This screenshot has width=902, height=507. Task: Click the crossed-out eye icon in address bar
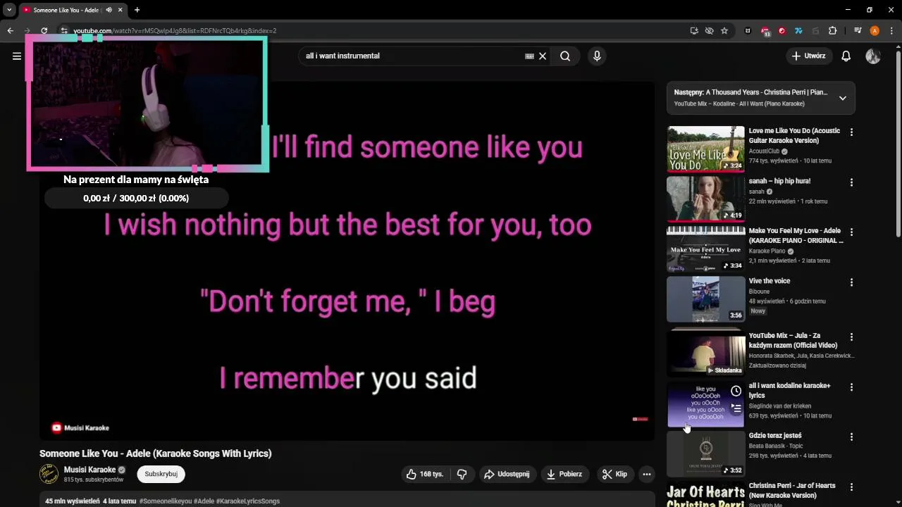pos(709,31)
